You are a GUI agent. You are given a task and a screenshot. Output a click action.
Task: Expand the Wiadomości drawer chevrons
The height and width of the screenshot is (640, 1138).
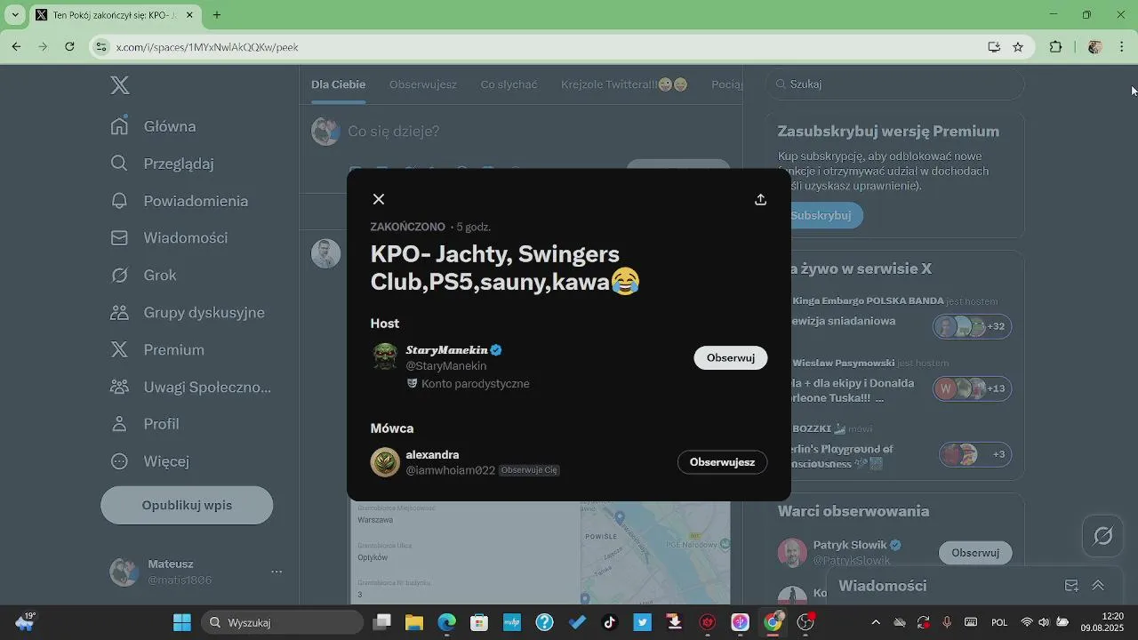coord(1098,586)
